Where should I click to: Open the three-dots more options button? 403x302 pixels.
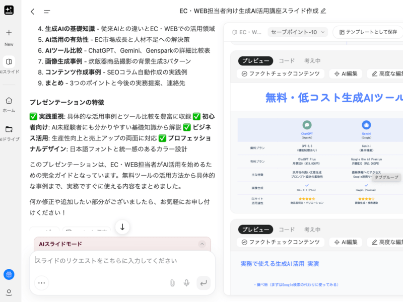[42, 283]
